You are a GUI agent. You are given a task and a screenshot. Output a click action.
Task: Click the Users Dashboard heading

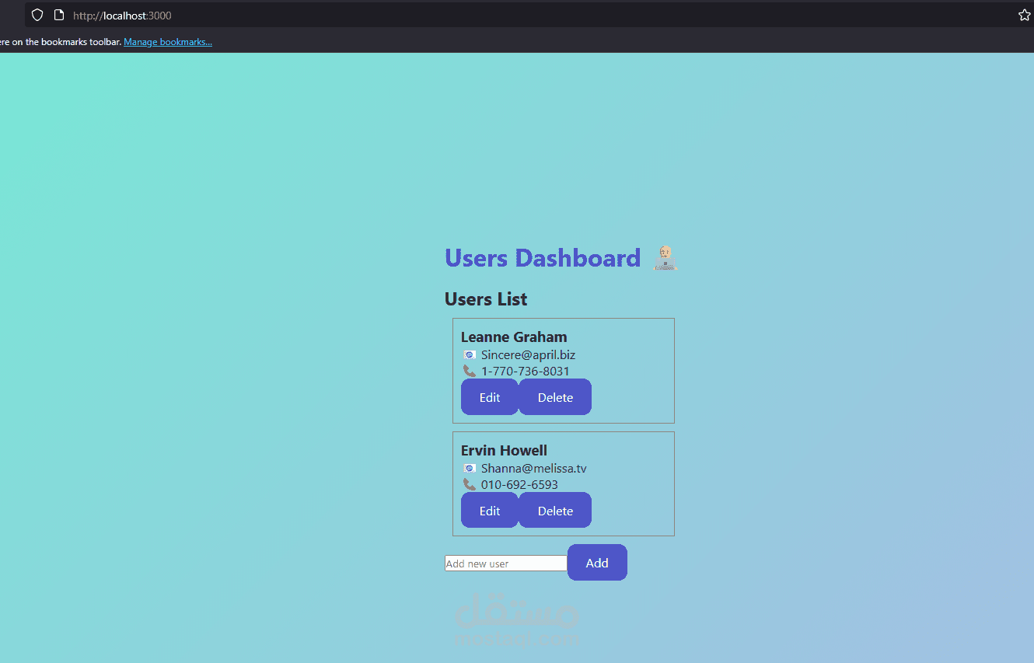(542, 257)
